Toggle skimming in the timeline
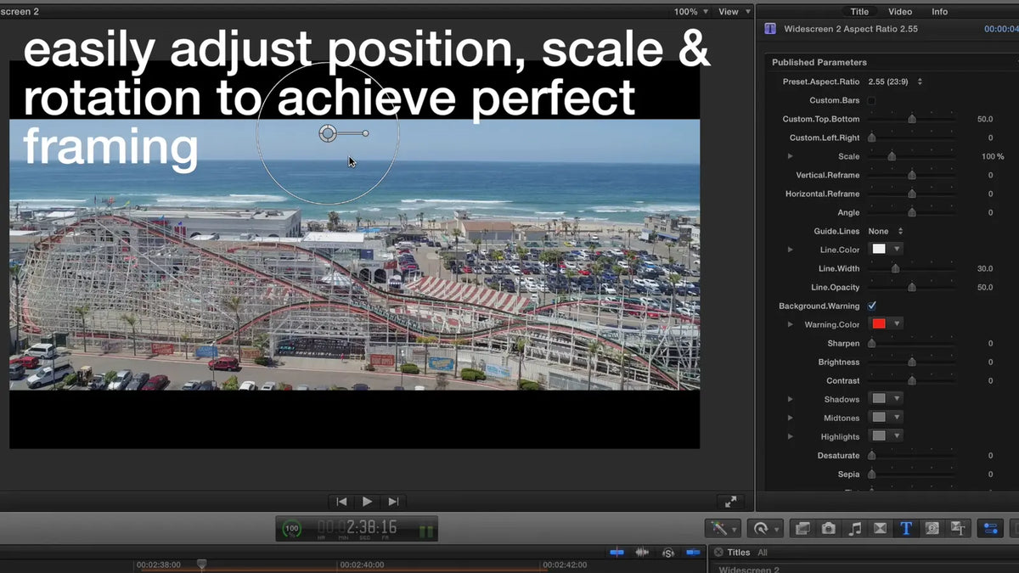Screen dimensions: 1019x573 click(x=616, y=553)
